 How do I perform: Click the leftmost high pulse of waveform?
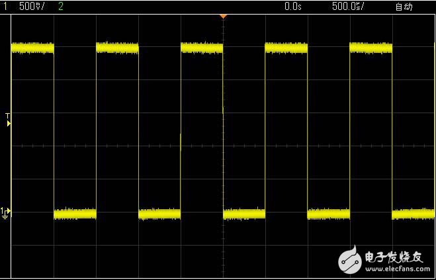pyautogui.click(x=32, y=48)
